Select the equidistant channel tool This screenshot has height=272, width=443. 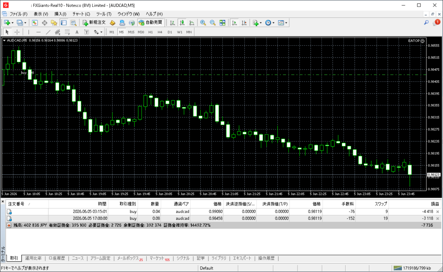(x=58, y=32)
